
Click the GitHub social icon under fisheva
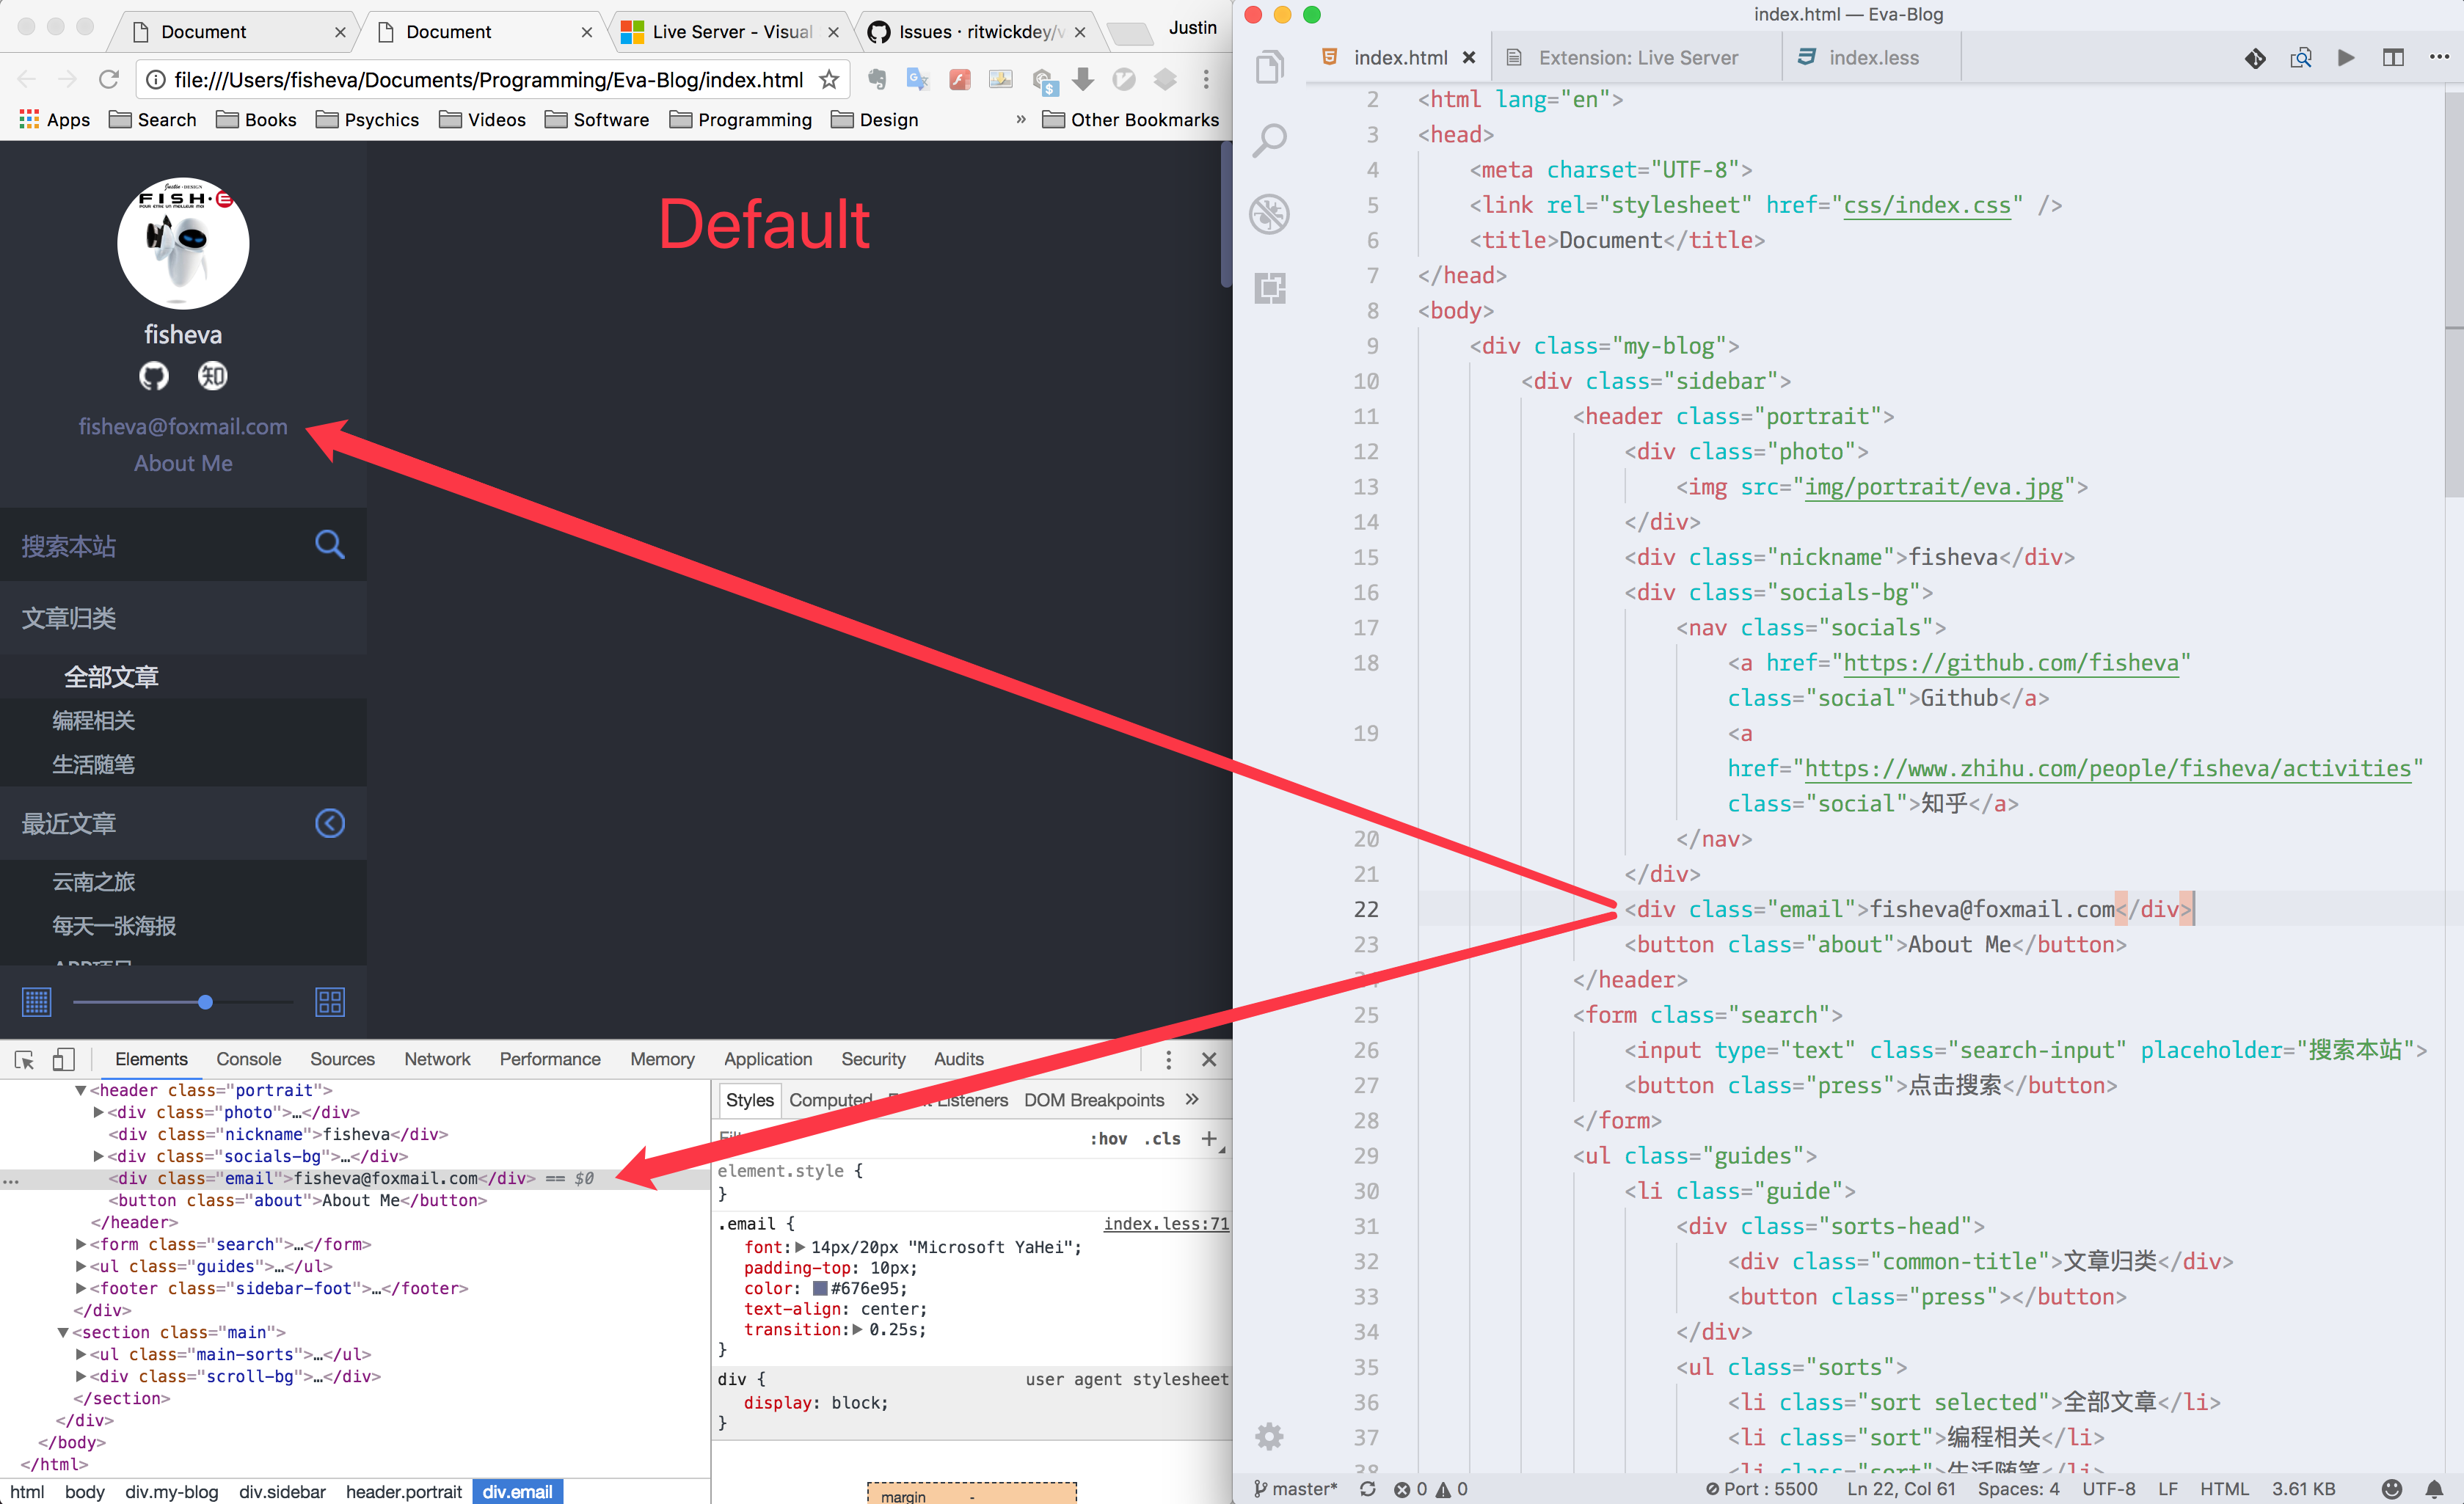[x=154, y=376]
